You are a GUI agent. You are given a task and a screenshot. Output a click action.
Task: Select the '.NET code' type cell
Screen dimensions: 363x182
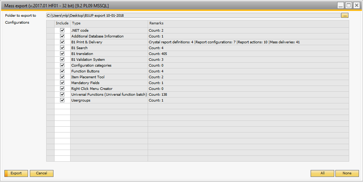click(109, 30)
